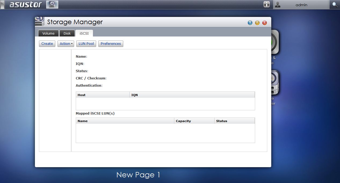Click the Authentication label
340x183 pixels.
89,86
